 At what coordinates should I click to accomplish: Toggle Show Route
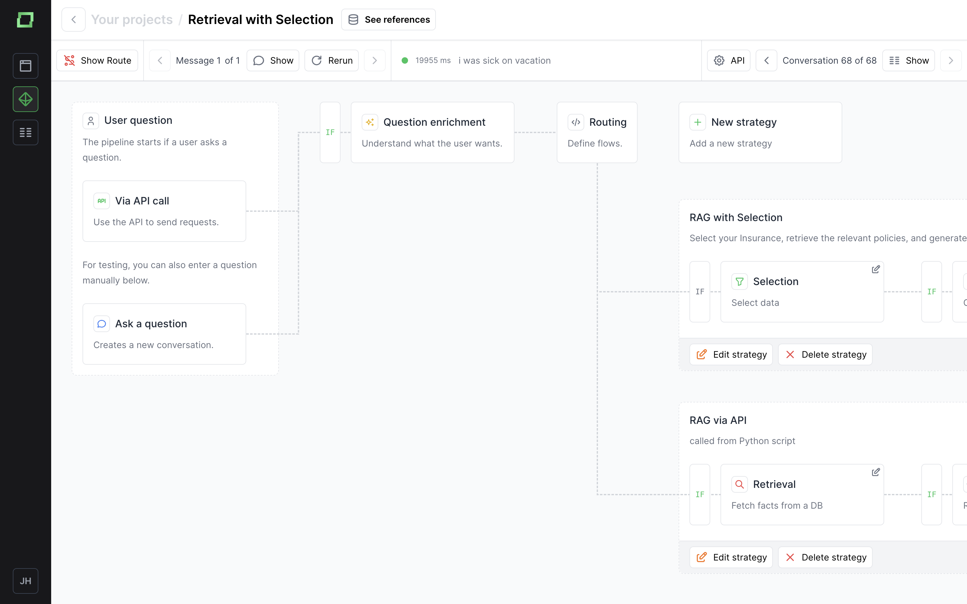pos(98,60)
